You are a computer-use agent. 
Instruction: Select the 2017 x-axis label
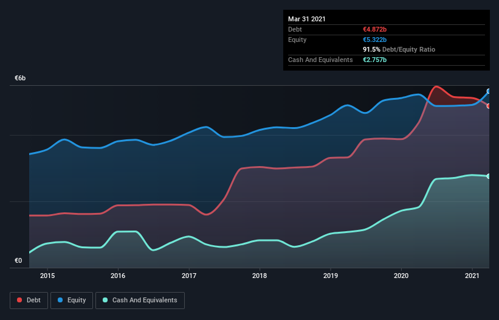(x=189, y=276)
